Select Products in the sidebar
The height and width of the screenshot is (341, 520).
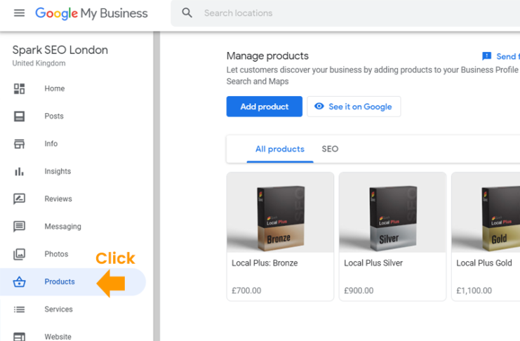72,281
